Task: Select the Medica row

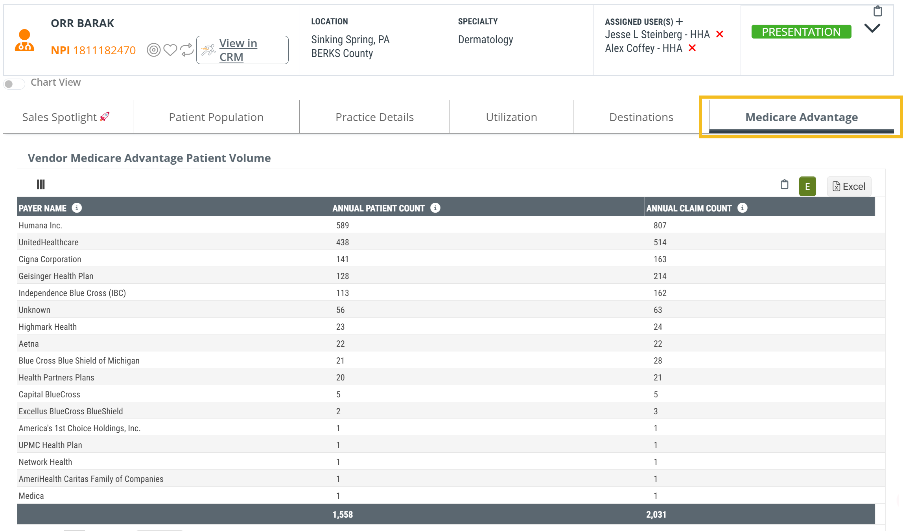Action: 451,496
